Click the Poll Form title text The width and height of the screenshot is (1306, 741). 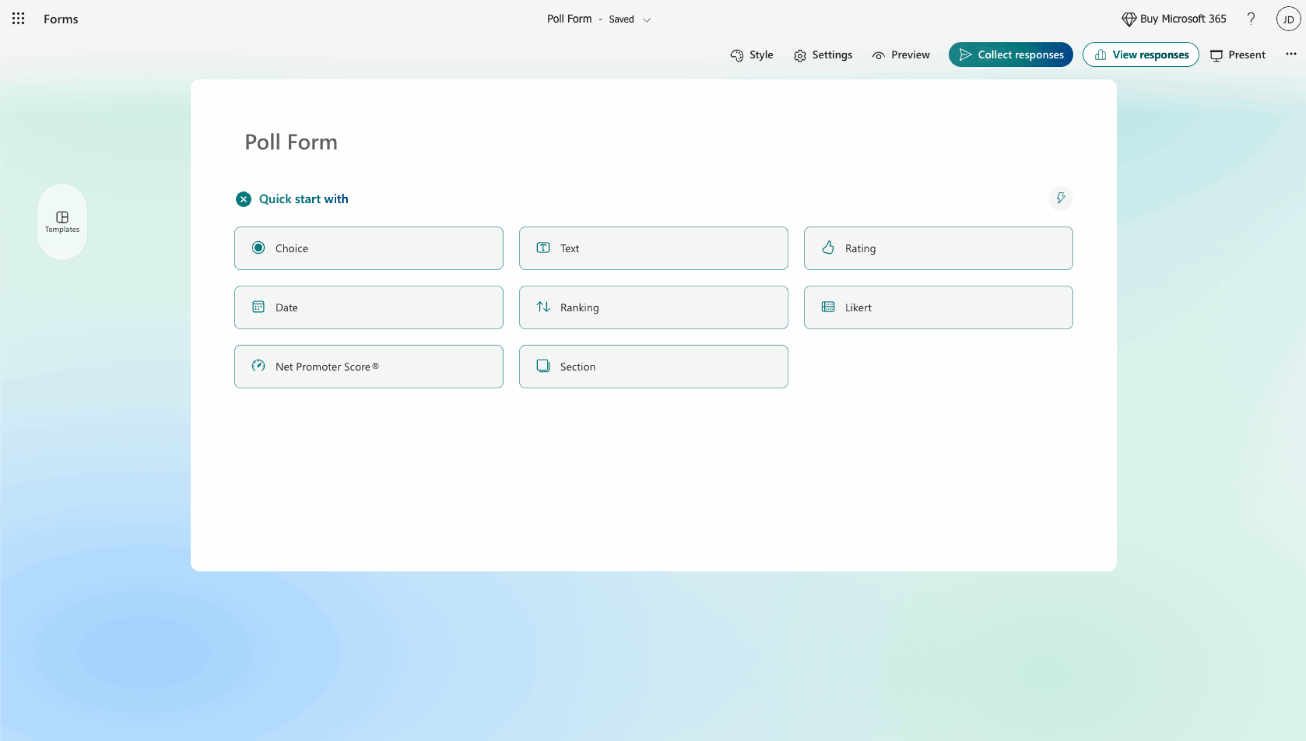(290, 142)
